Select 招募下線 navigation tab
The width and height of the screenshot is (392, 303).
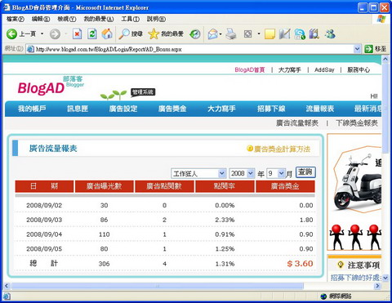point(271,109)
